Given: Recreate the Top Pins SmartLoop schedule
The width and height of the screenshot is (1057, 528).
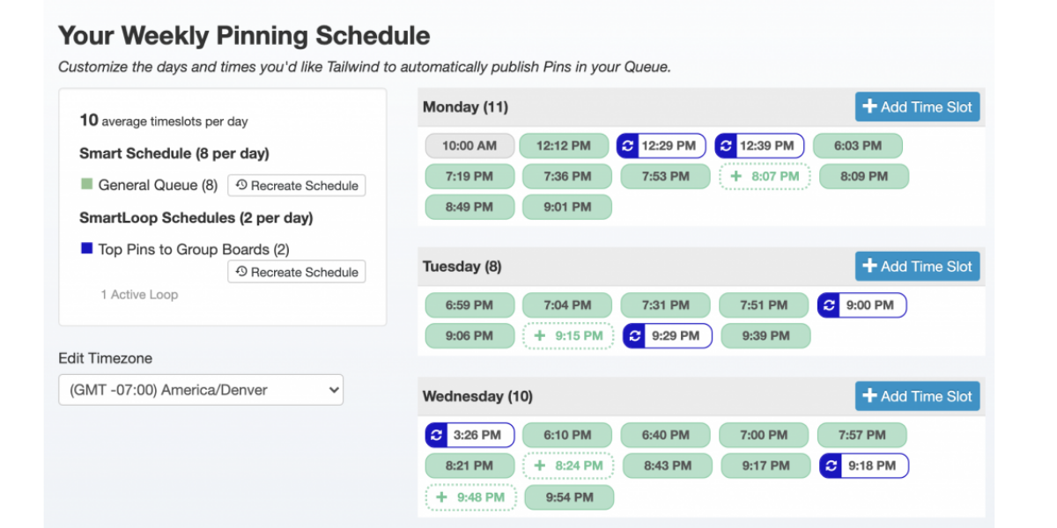Looking at the screenshot, I should [297, 272].
